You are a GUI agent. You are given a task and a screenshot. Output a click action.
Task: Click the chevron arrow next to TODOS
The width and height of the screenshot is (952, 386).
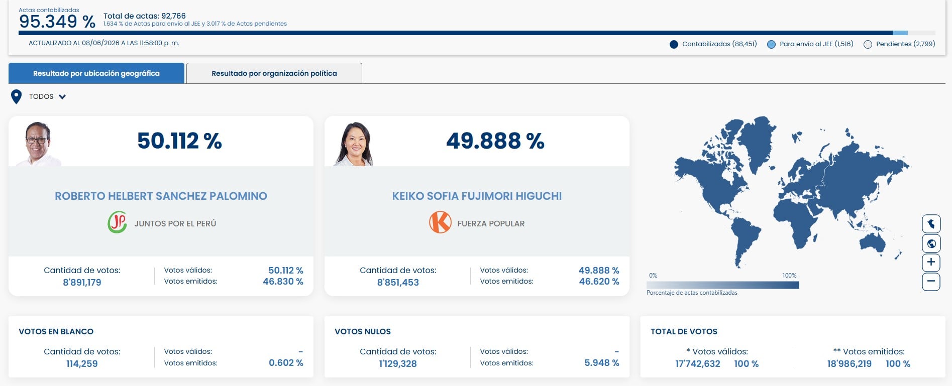62,97
